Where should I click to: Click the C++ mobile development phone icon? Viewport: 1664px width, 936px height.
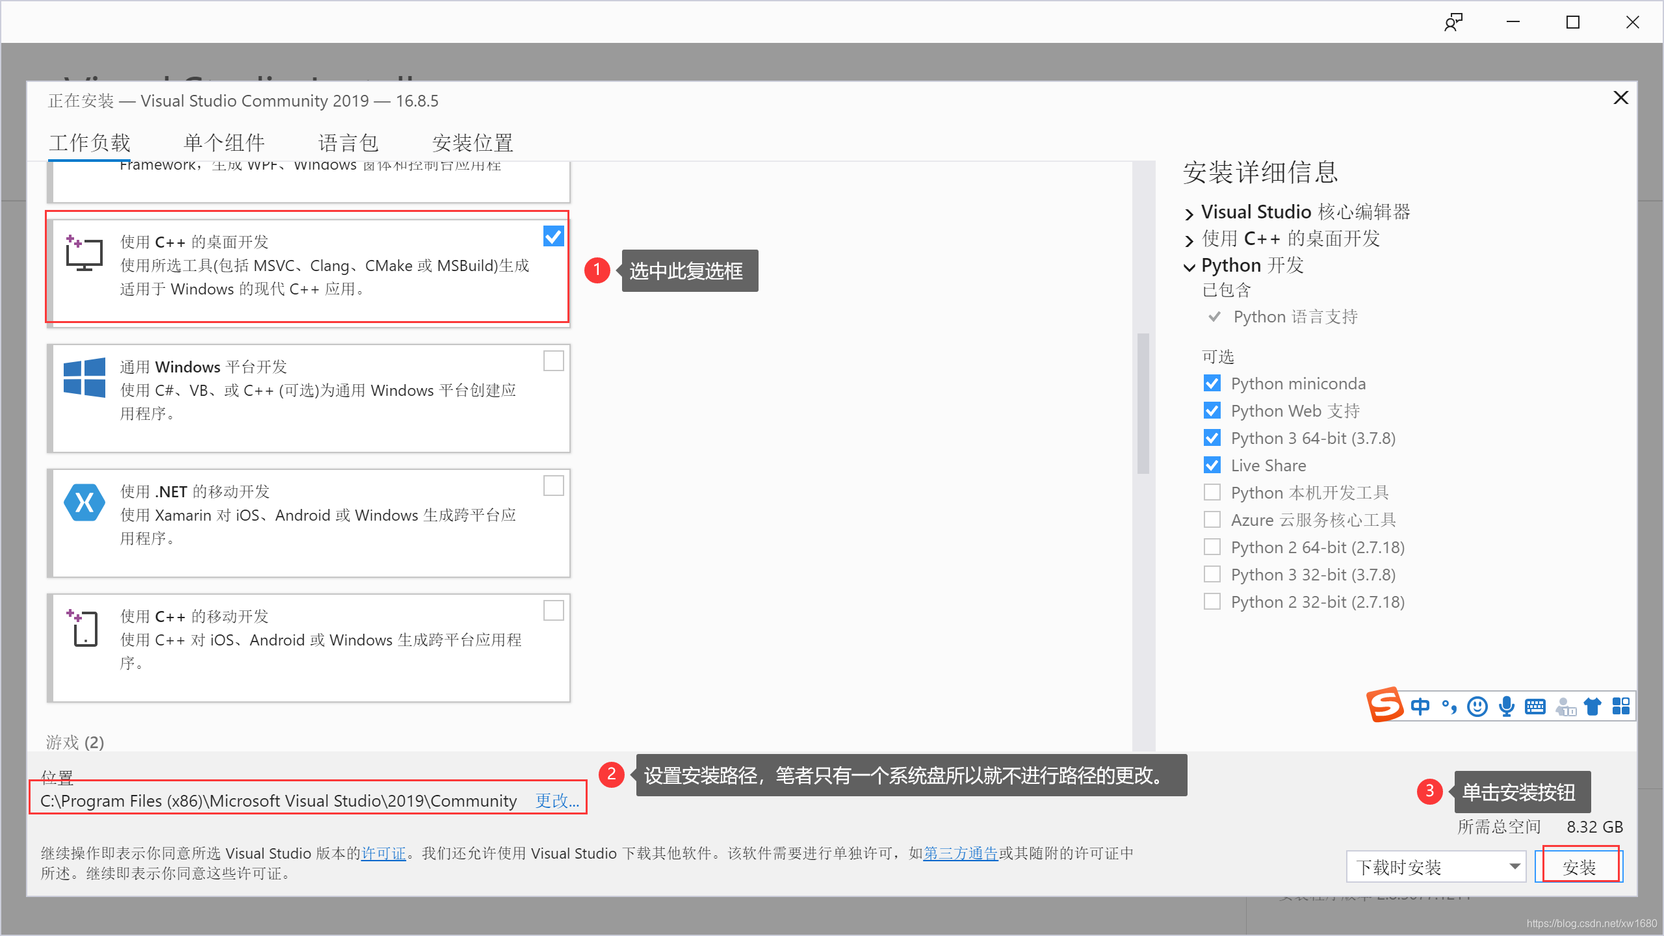[x=83, y=628]
